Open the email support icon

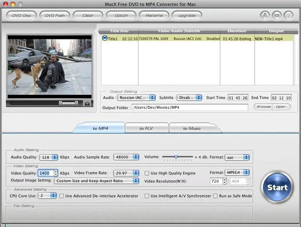click(277, 15)
